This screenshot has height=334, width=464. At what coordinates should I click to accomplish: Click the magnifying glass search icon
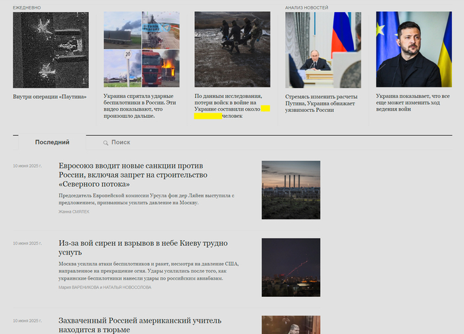pyautogui.click(x=105, y=142)
